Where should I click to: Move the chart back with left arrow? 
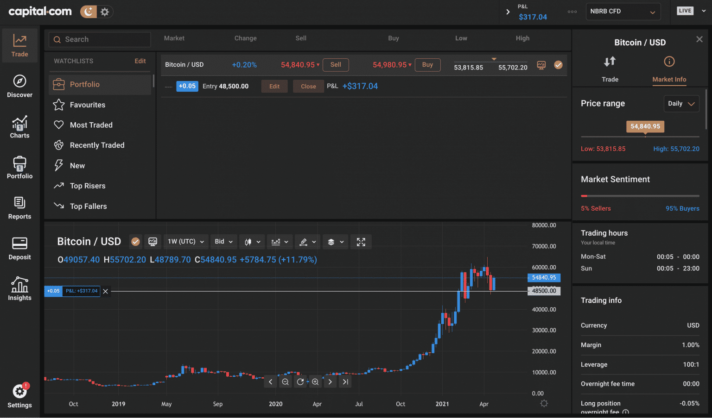click(x=271, y=382)
